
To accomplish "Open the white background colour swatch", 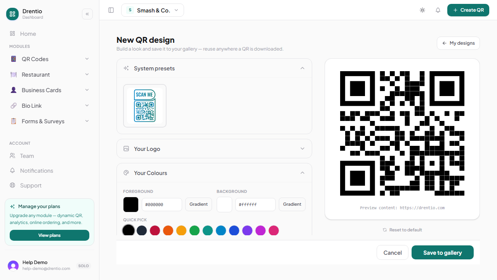I will coord(224,205).
